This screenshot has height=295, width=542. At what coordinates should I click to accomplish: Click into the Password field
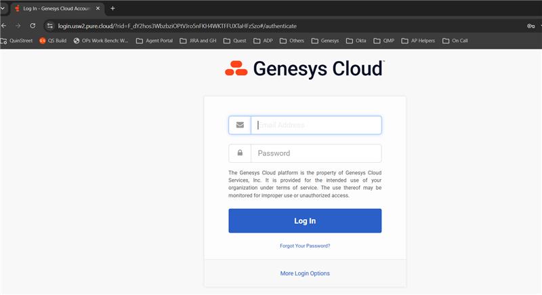pyautogui.click(x=316, y=153)
